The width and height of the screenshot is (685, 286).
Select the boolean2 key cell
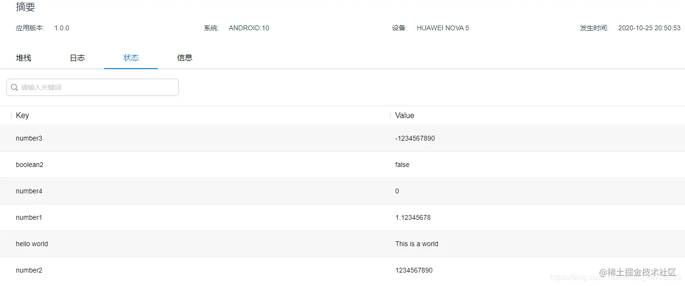click(x=30, y=165)
